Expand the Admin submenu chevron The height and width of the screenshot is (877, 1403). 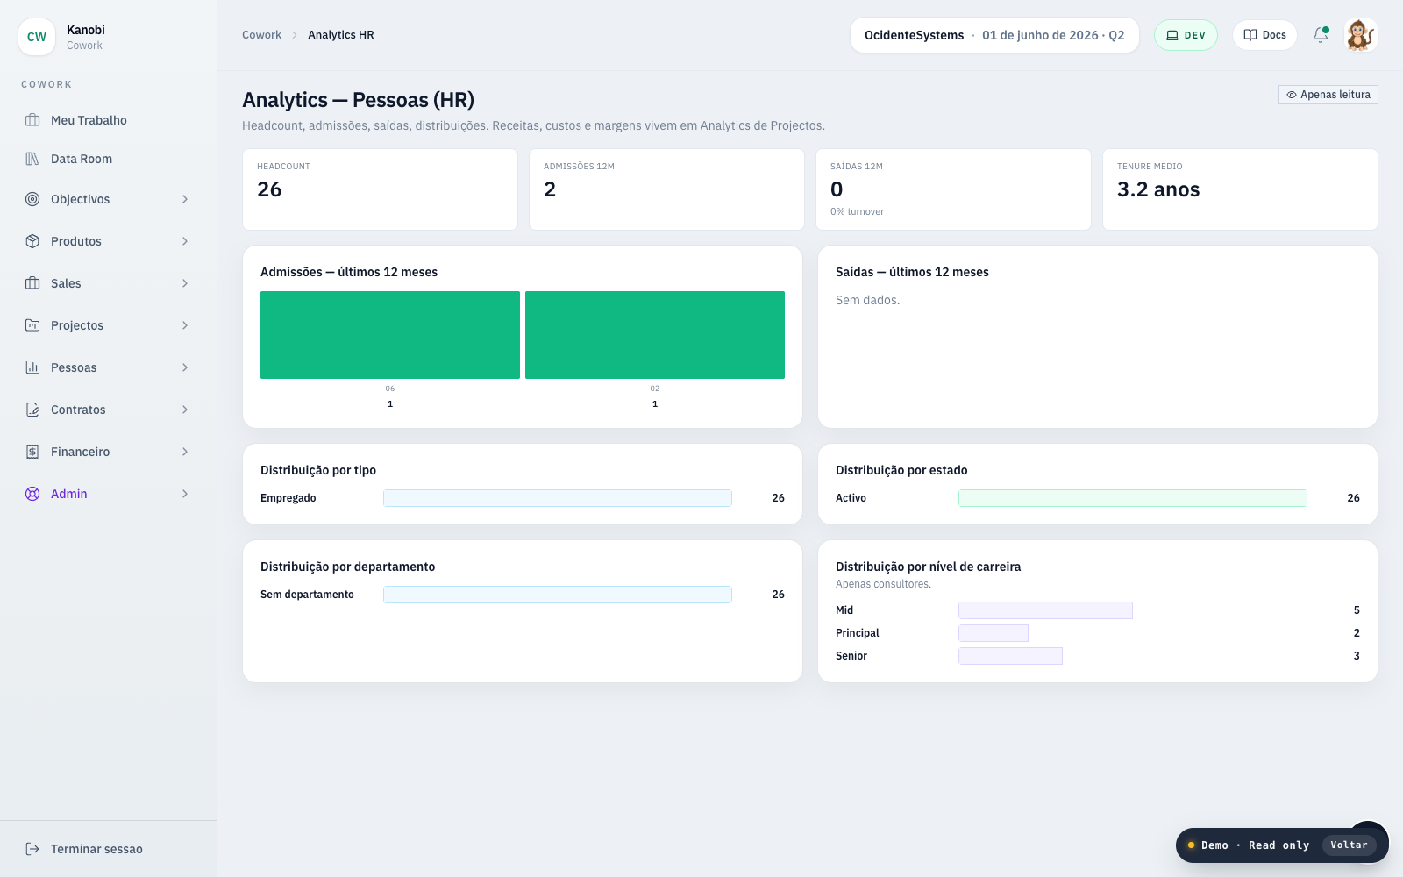(x=185, y=494)
